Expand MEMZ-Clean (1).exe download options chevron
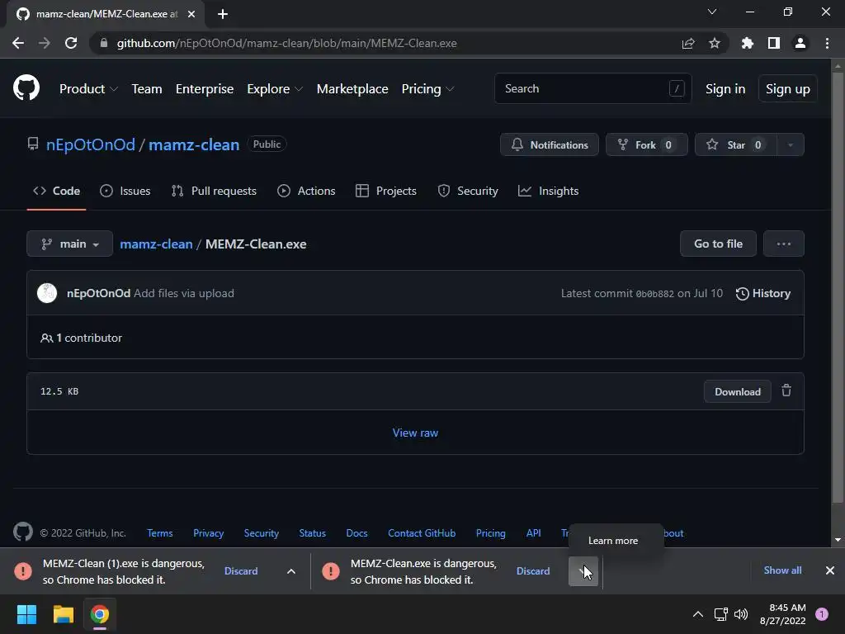Screen dimensions: 845x634 (291, 571)
